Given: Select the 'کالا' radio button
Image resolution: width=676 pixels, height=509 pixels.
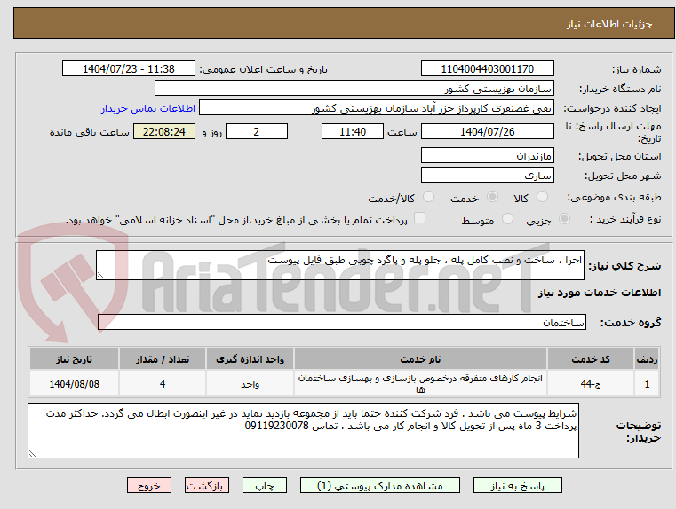Looking at the screenshot, I should click(542, 197).
